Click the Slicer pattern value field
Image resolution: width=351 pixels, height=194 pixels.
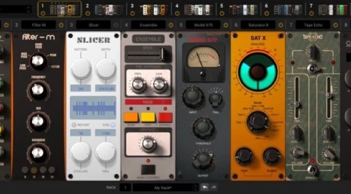pyautogui.click(x=81, y=88)
